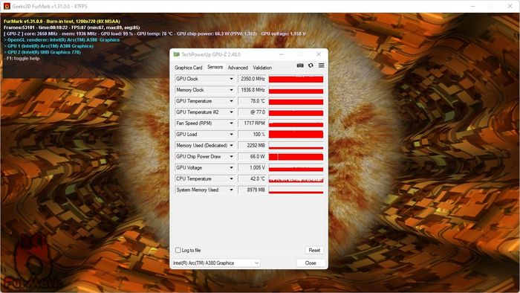Click the TechPowerUp GPU-Z 2.48.0 title text
Screen dimensions: 520x293
point(211,54)
